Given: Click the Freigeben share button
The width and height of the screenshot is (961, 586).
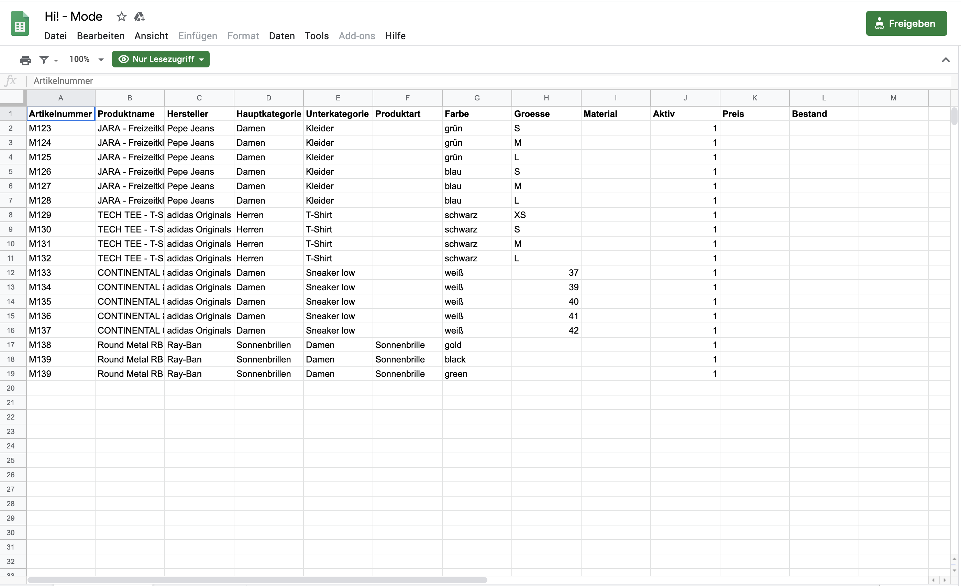Looking at the screenshot, I should 906,23.
